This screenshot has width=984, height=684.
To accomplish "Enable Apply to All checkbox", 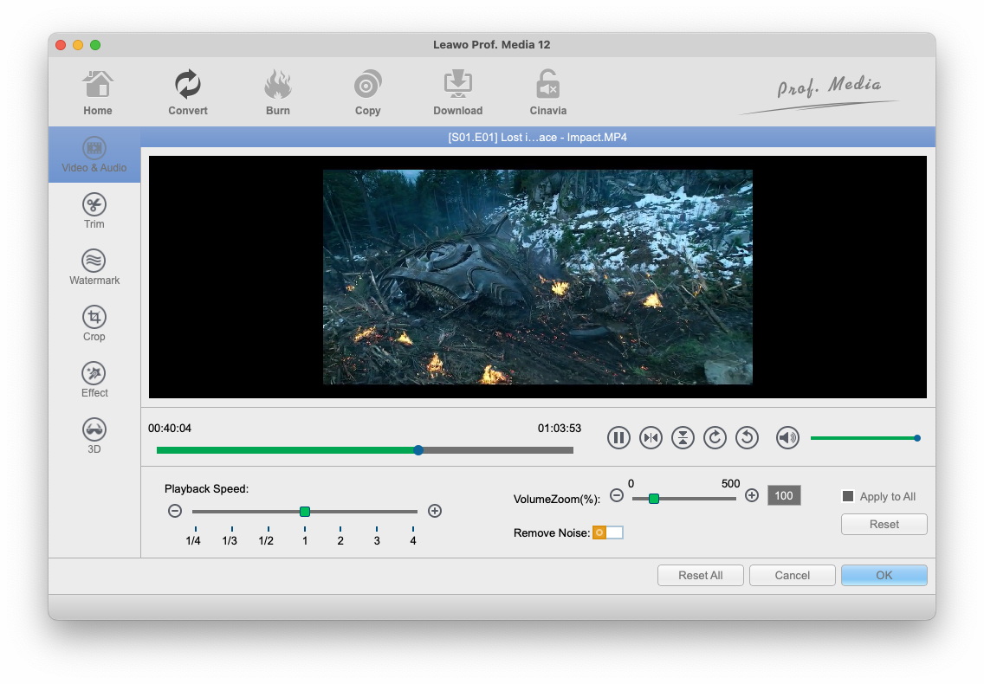I will pos(848,496).
